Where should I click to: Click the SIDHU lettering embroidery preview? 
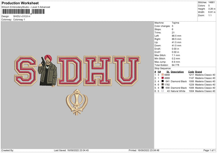point(77,71)
